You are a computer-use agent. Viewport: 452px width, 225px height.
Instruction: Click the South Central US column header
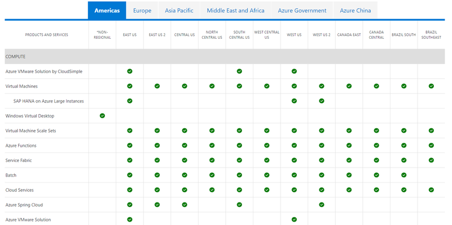tap(239, 35)
